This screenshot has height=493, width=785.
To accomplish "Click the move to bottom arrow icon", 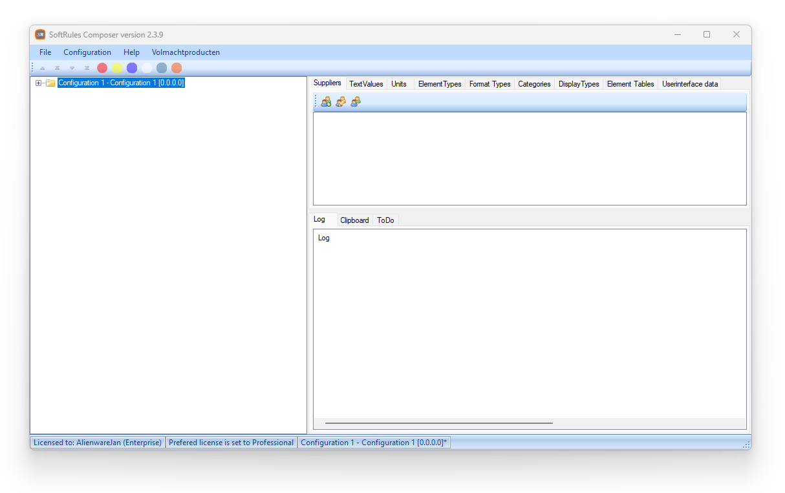I will click(x=87, y=68).
